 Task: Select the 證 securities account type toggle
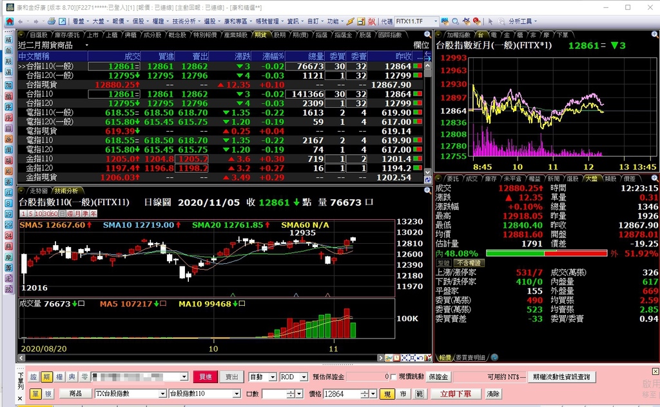click(x=34, y=377)
